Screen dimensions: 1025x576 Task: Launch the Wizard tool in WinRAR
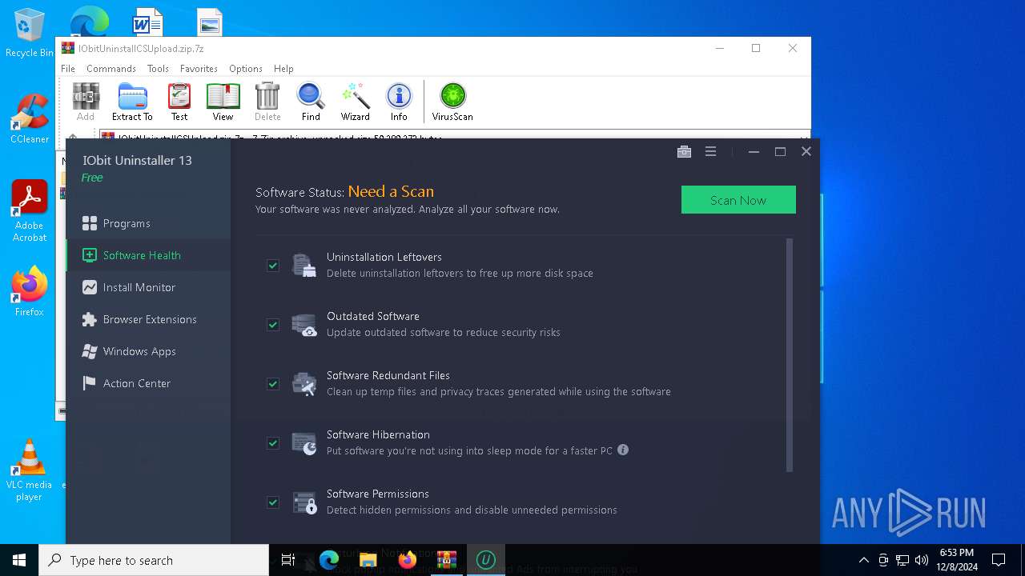355,102
